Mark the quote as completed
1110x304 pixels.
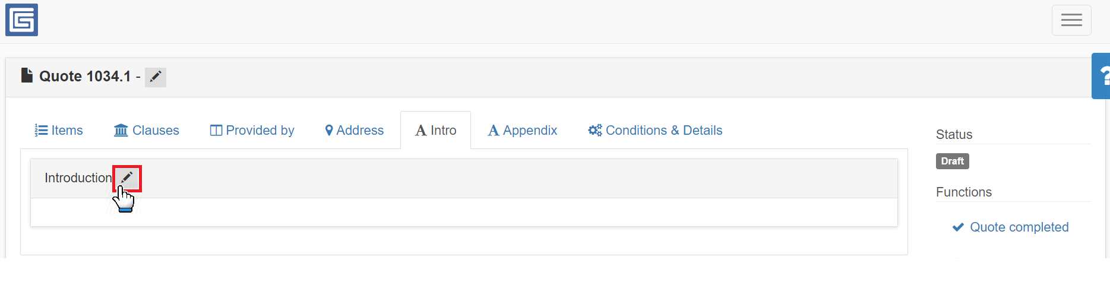click(x=1019, y=227)
